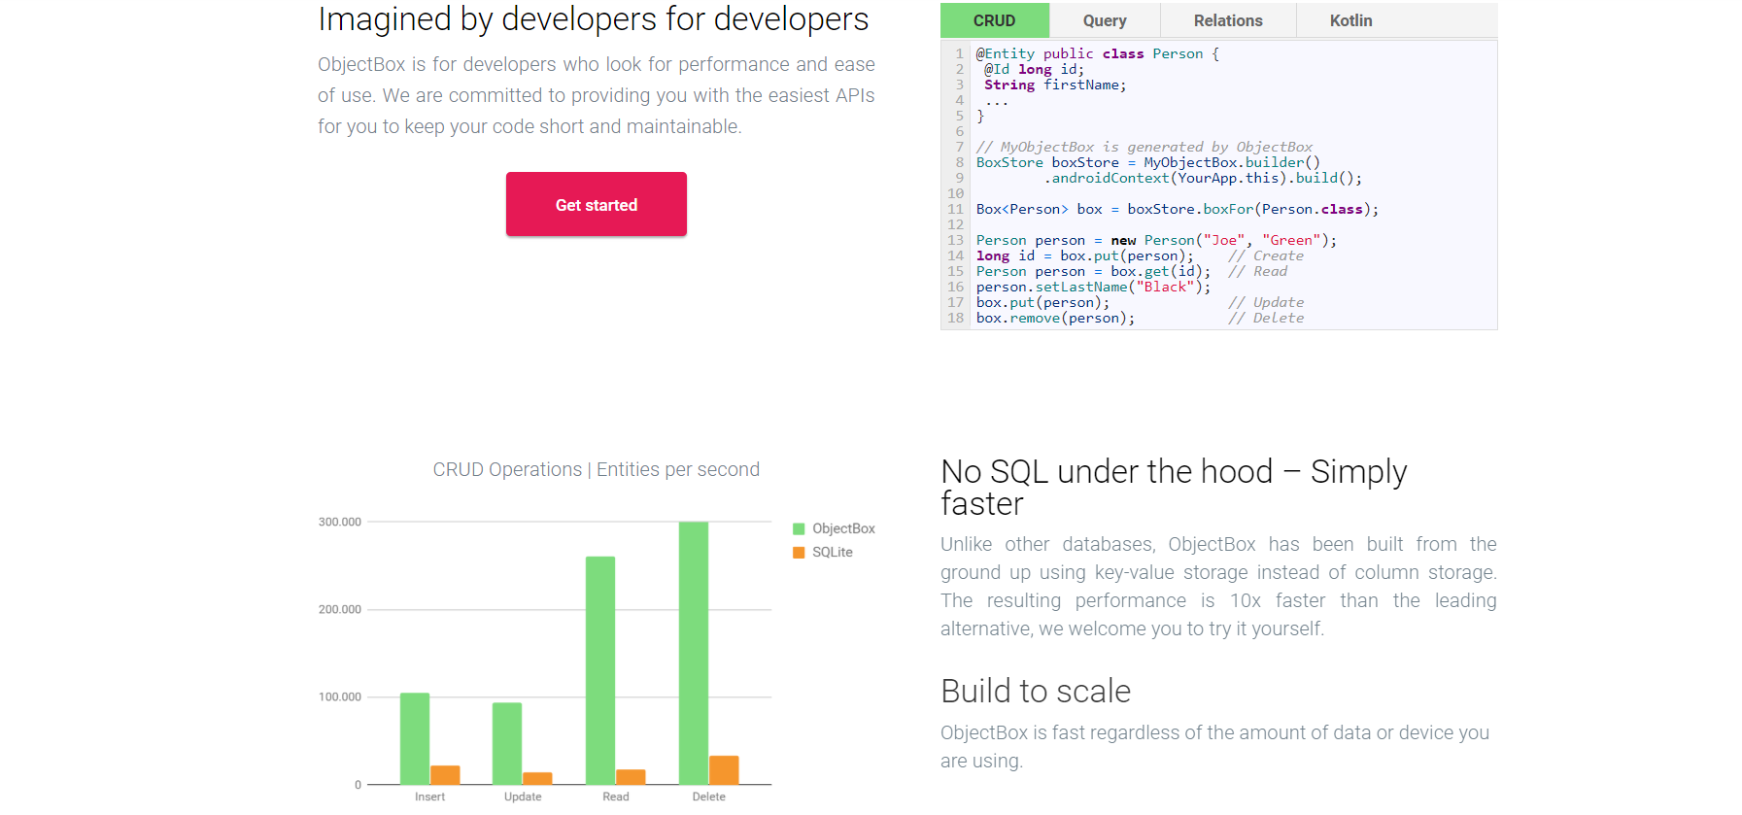Viewport: 1742px width, 815px height.
Task: Switch to the Relations tab
Action: coord(1228,20)
